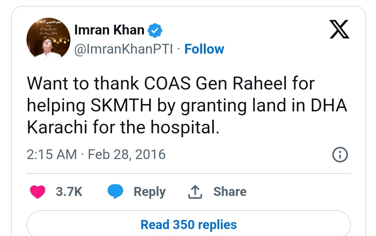Like the tweet with the heart icon

tap(38, 192)
